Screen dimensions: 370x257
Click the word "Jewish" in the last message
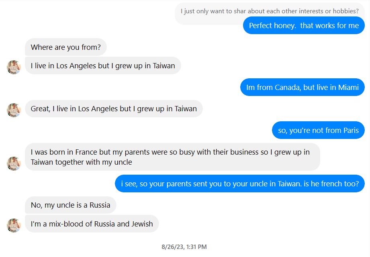point(142,224)
